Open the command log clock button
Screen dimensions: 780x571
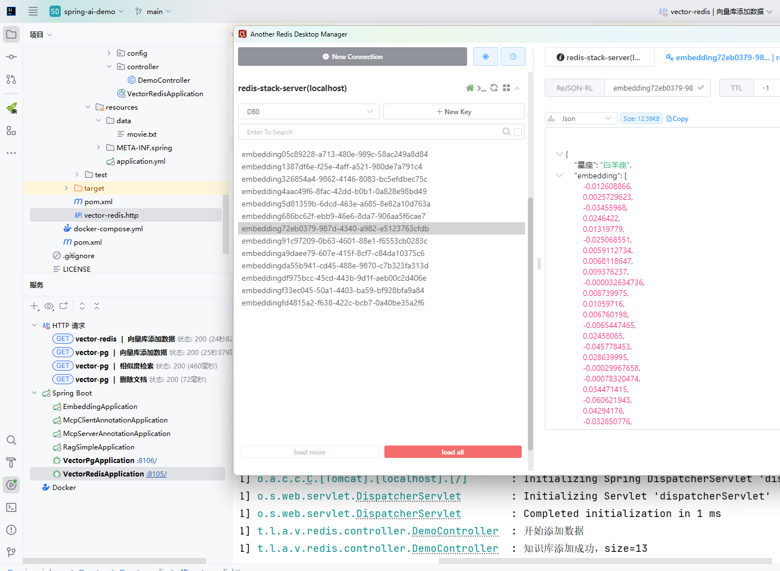(x=513, y=57)
